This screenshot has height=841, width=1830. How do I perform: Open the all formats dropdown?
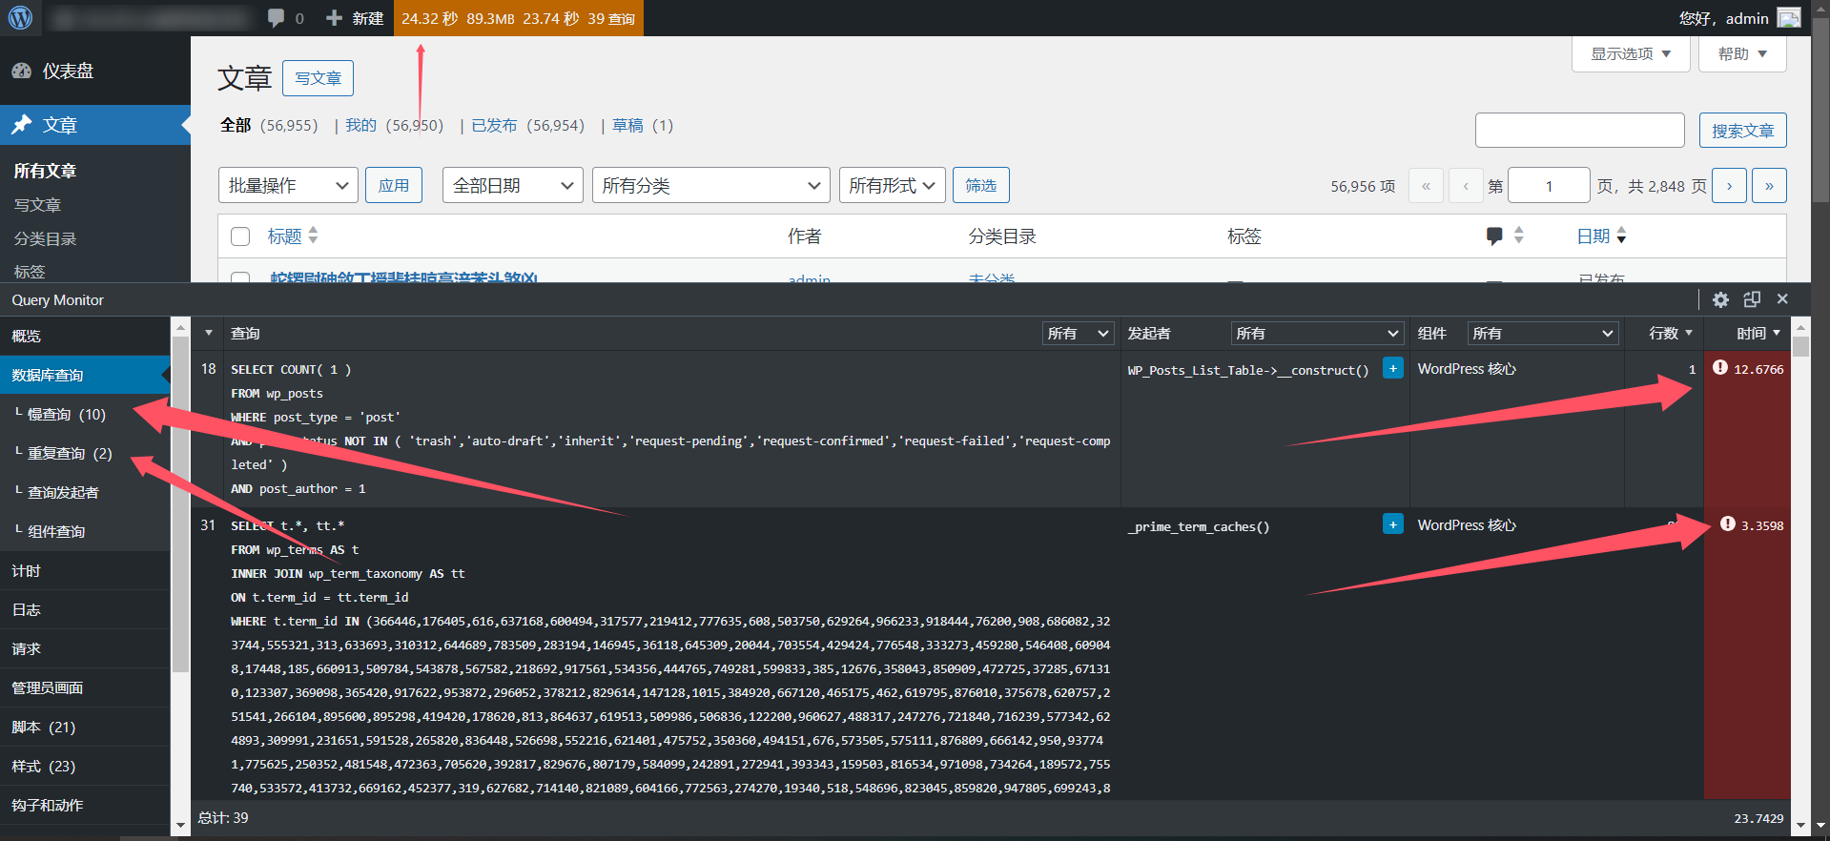pyautogui.click(x=892, y=185)
